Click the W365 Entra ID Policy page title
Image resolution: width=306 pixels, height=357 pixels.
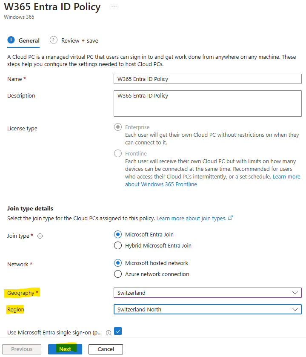click(x=52, y=7)
